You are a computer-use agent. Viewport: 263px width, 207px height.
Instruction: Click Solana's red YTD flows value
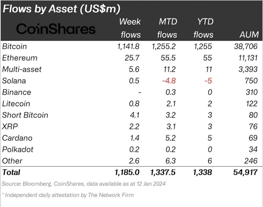(x=208, y=81)
